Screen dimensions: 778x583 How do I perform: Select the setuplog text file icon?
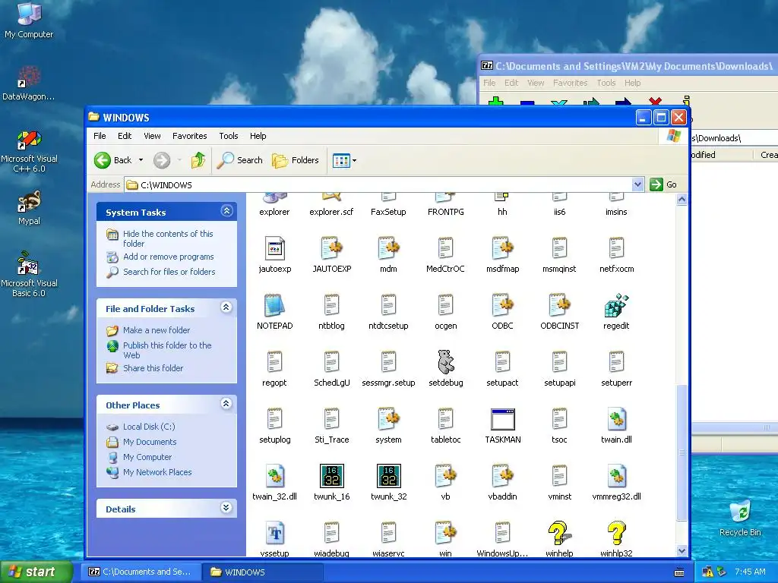coord(274,419)
